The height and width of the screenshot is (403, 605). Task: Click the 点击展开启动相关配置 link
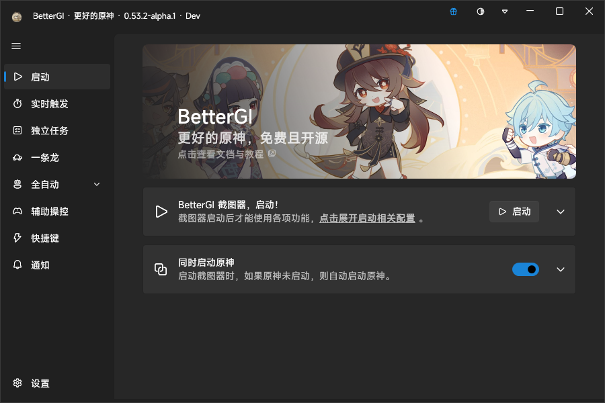coord(367,218)
